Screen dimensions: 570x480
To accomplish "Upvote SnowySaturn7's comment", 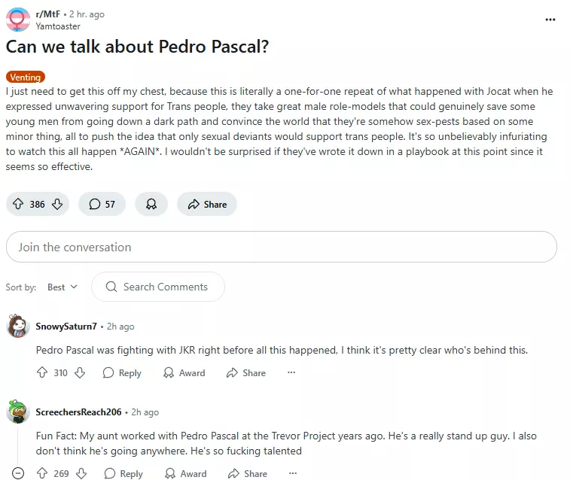I will (x=42, y=372).
